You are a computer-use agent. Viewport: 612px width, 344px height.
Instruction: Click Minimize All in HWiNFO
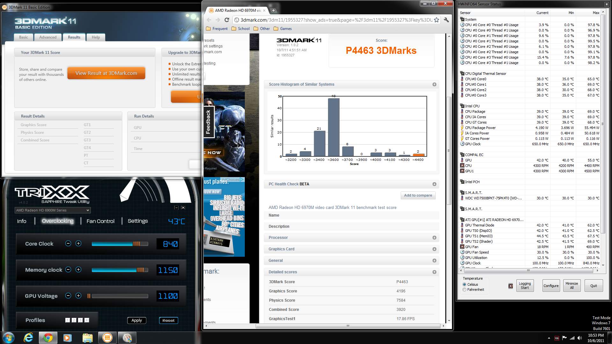coord(572,286)
